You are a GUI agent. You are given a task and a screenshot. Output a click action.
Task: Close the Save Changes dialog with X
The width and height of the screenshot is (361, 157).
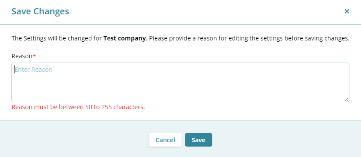click(347, 11)
